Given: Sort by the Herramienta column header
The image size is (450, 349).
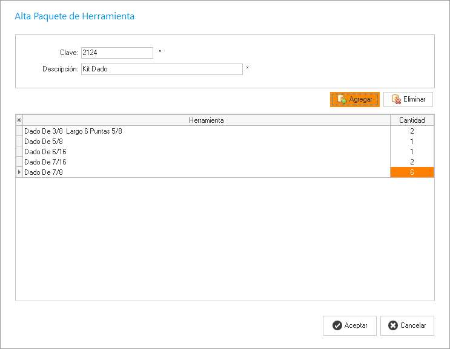Looking at the screenshot, I should pos(206,120).
